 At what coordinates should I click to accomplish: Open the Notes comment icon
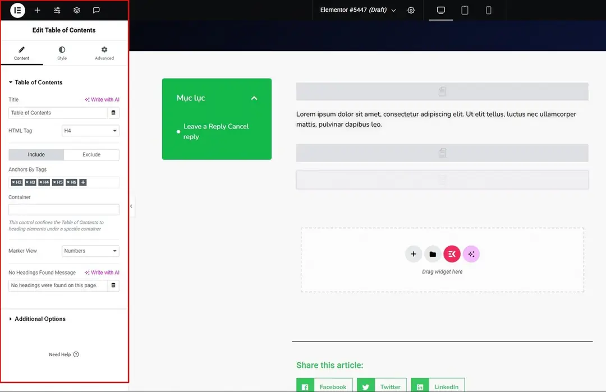click(x=97, y=10)
